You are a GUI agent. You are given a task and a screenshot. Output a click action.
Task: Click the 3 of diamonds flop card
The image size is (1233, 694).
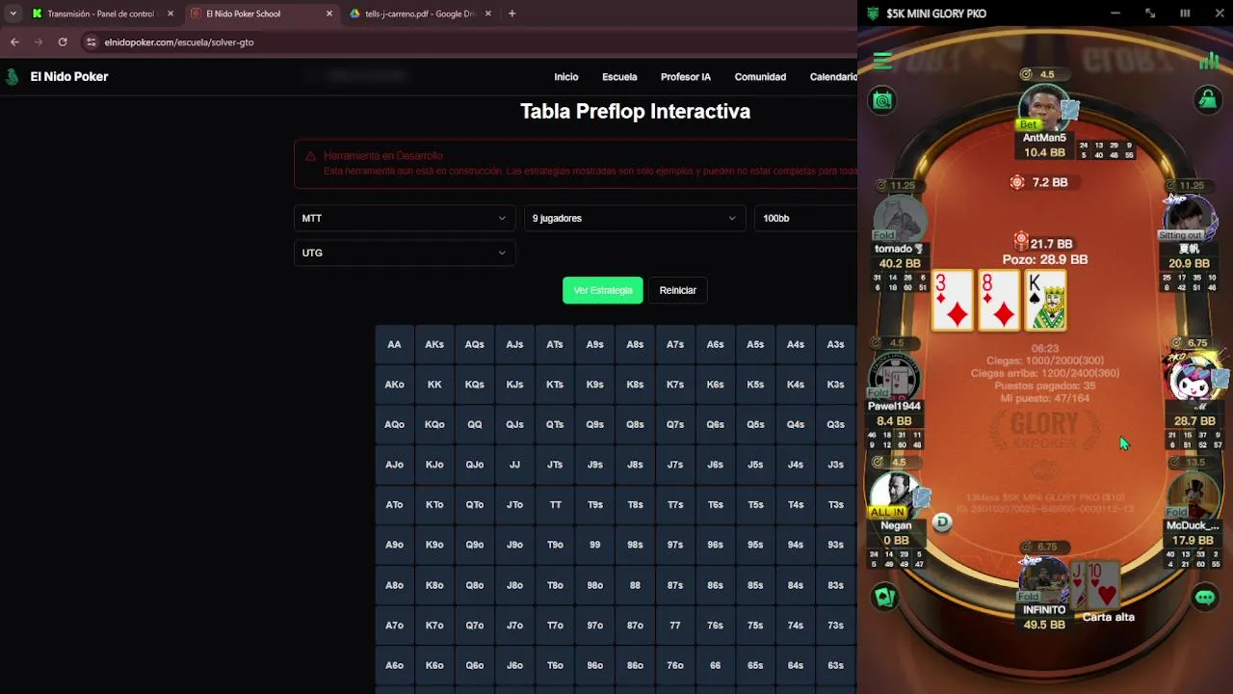pos(953,300)
